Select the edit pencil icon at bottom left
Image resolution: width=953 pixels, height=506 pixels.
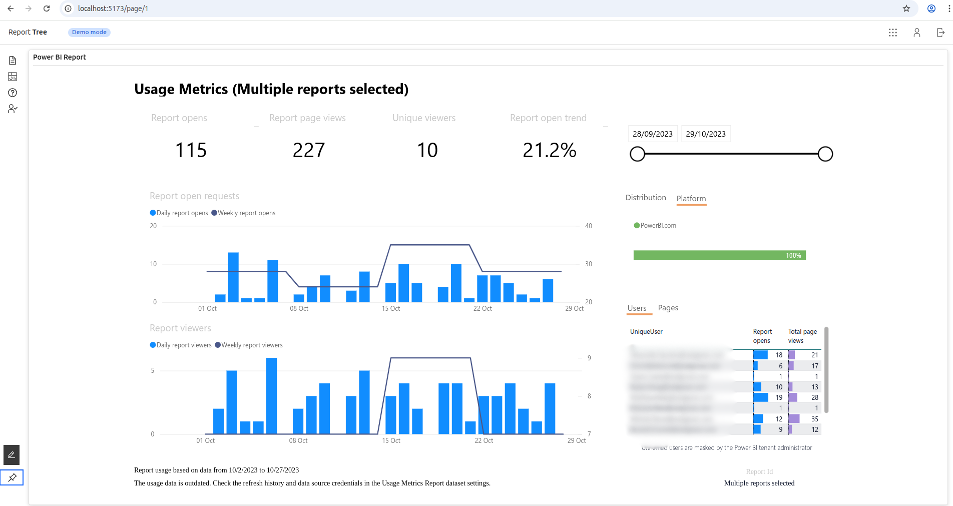(x=11, y=455)
